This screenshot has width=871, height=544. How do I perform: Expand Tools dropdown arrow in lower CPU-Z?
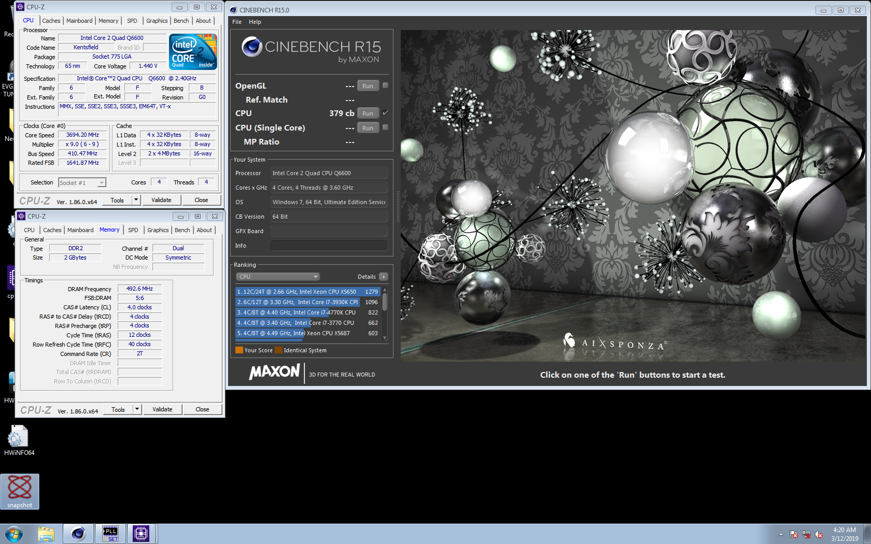point(137,409)
